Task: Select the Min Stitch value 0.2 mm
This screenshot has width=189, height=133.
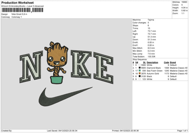Action: click(x=151, y=51)
